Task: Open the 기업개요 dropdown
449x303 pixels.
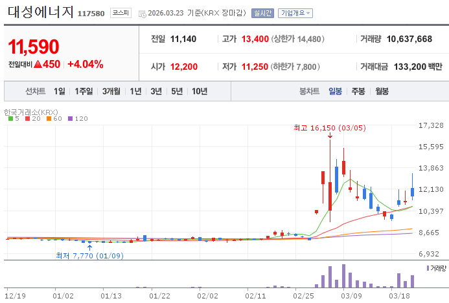Action: [295, 13]
